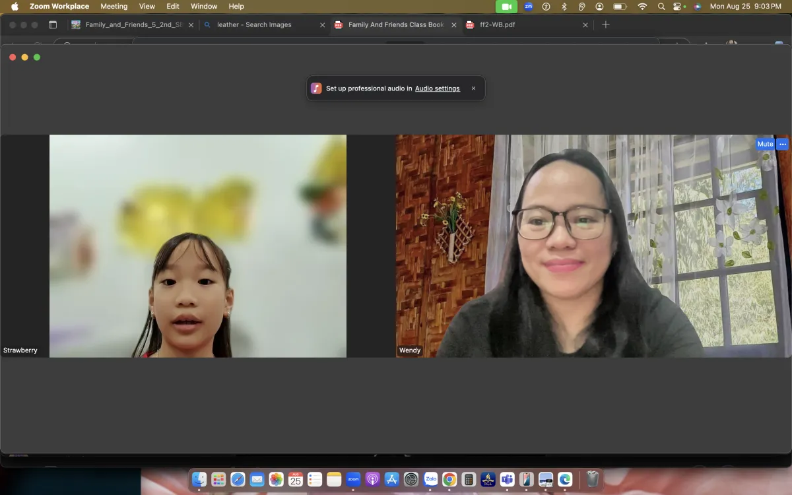The width and height of the screenshot is (792, 495).
Task: Open a new browser tab
Action: click(x=606, y=25)
